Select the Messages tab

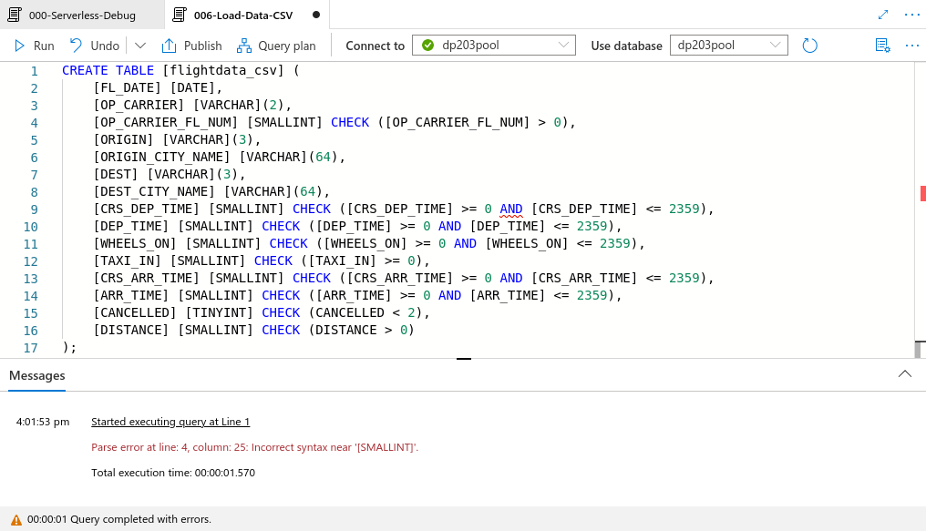36,375
